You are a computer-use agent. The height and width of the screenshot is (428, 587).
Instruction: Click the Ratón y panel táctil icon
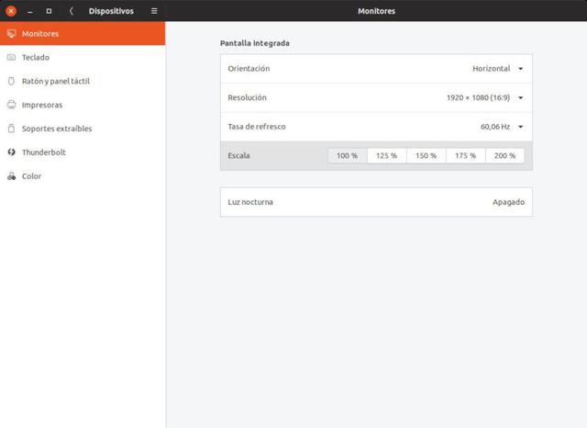11,82
